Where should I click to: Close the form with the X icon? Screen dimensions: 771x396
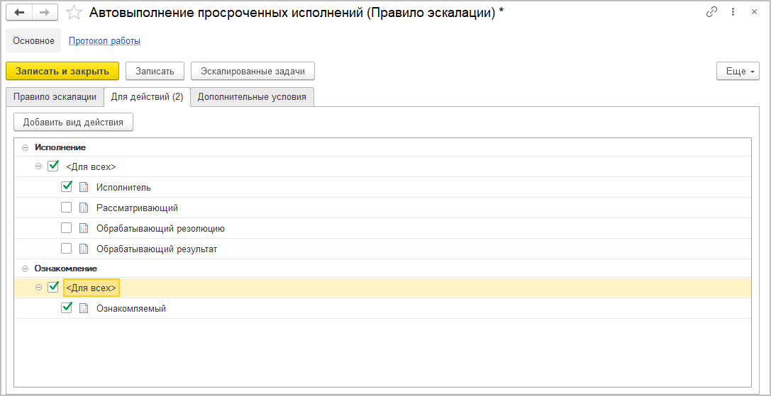pos(753,13)
